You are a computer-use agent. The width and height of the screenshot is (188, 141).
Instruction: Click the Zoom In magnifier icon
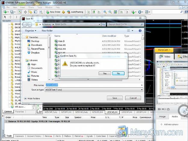pyautogui.click(x=105, y=12)
